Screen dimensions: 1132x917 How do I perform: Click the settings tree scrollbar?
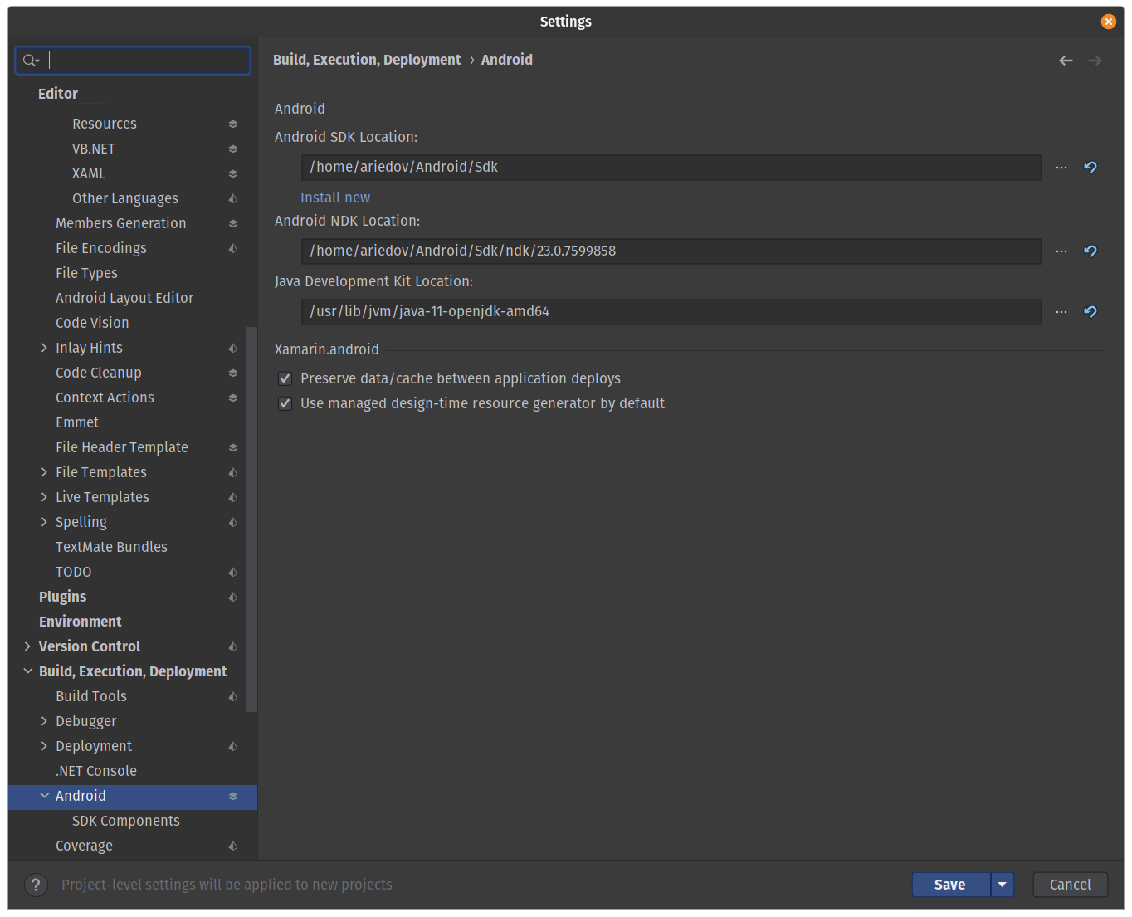point(251,519)
